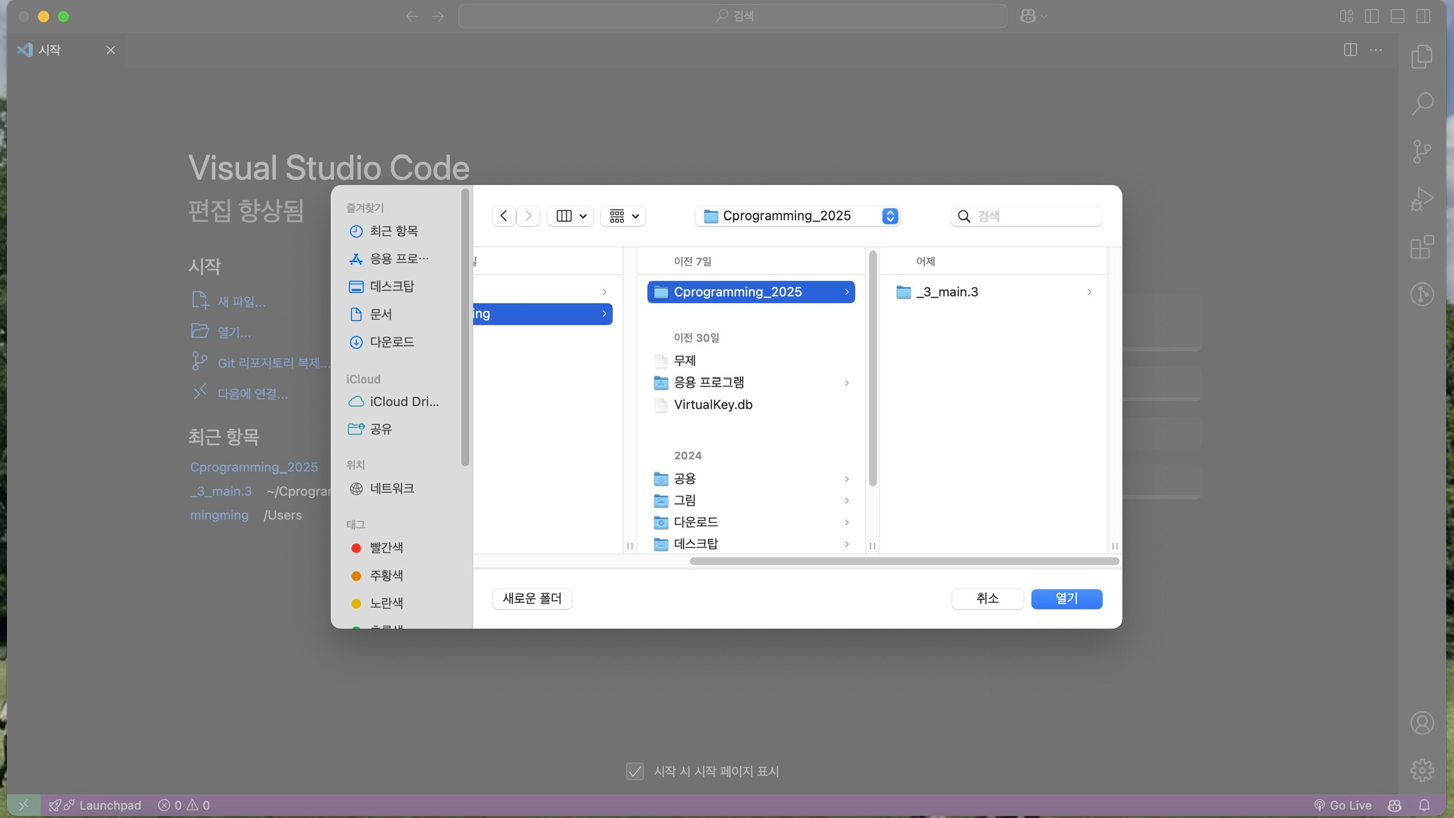Screen dimensions: 1454x818
Task: Toggle primary side bar icon in title bar
Action: [1372, 16]
